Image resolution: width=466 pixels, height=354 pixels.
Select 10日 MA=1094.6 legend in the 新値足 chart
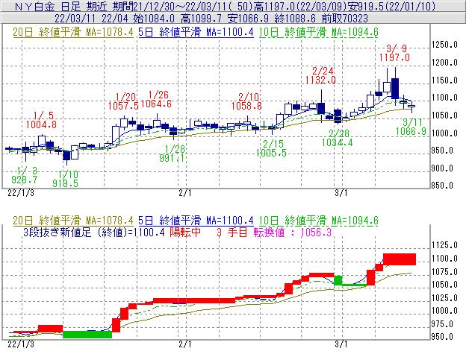[x=319, y=221]
